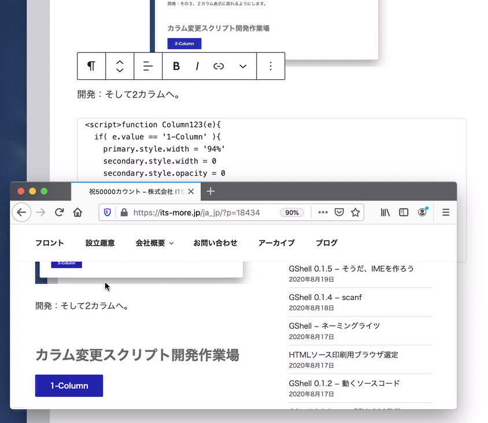This screenshot has width=488, height=423.
Task: Click the Firefox back button
Action: [x=21, y=213]
